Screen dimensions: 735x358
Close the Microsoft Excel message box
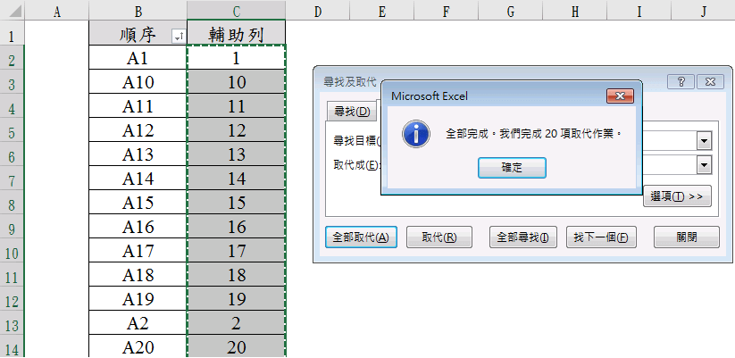coord(619,96)
